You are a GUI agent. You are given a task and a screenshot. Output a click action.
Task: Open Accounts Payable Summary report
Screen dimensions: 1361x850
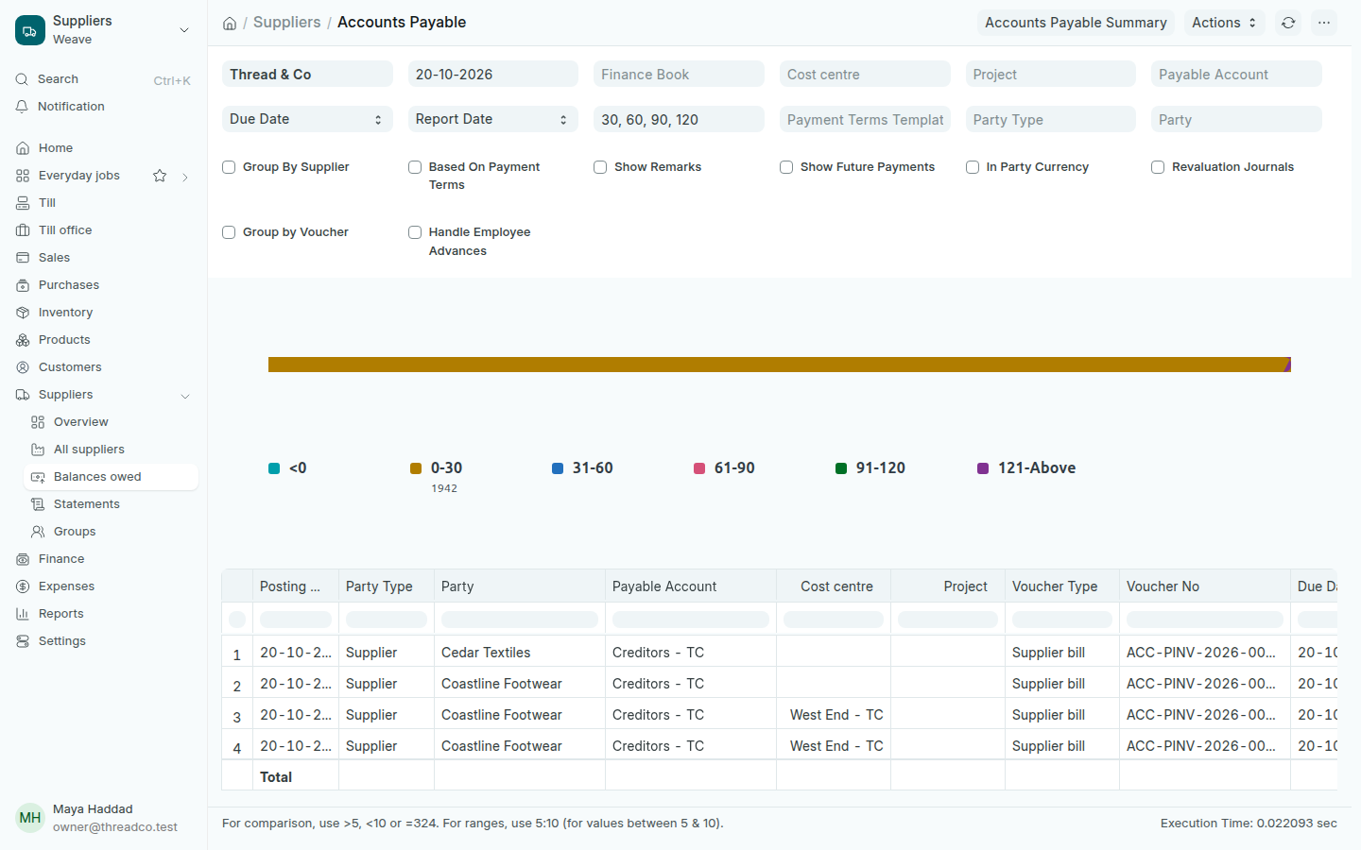click(x=1076, y=23)
